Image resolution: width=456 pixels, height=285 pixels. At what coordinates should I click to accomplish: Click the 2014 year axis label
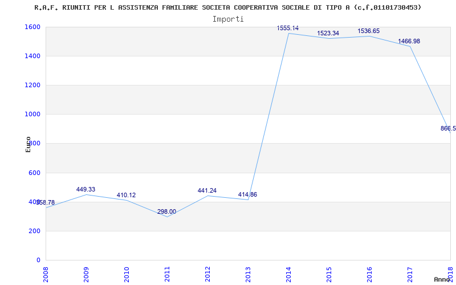coord(288,275)
